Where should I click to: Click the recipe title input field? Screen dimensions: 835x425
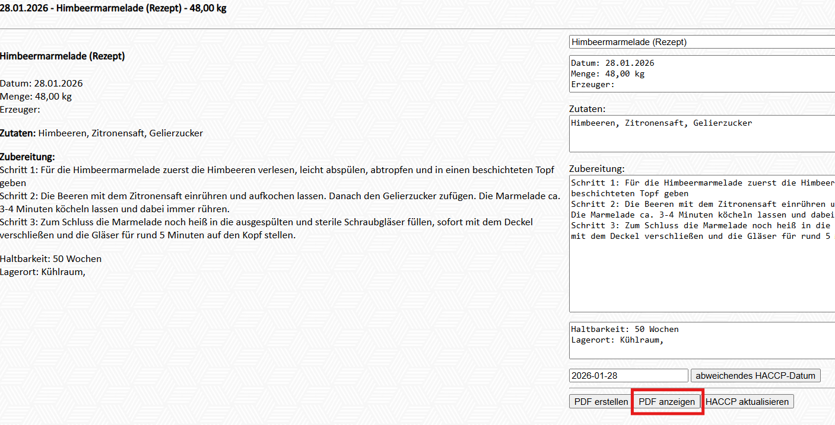(700, 42)
